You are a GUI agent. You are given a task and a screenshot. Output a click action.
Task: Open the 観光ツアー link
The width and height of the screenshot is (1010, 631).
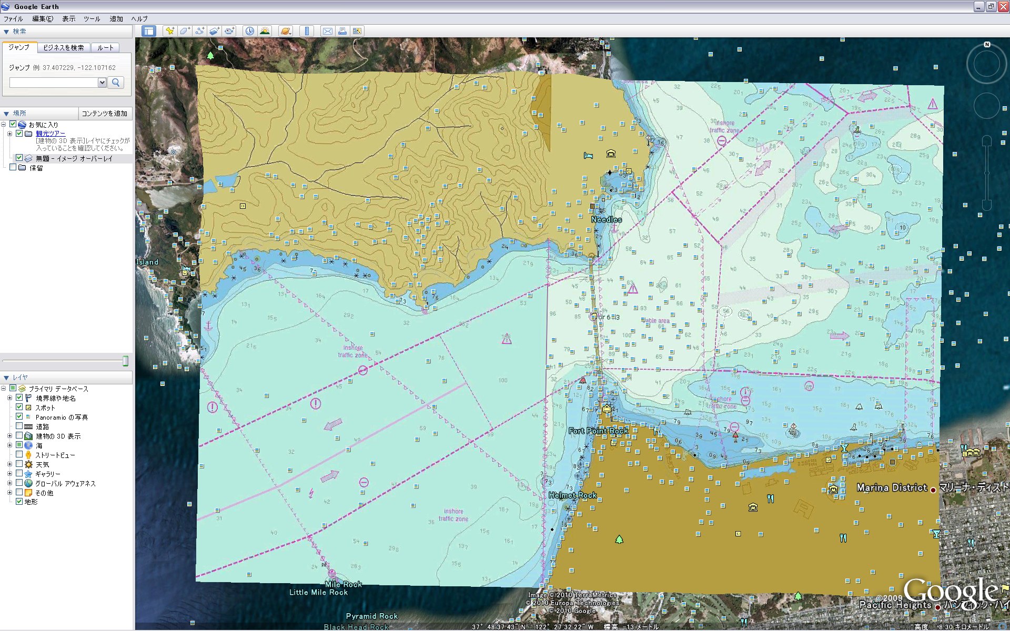(x=50, y=133)
